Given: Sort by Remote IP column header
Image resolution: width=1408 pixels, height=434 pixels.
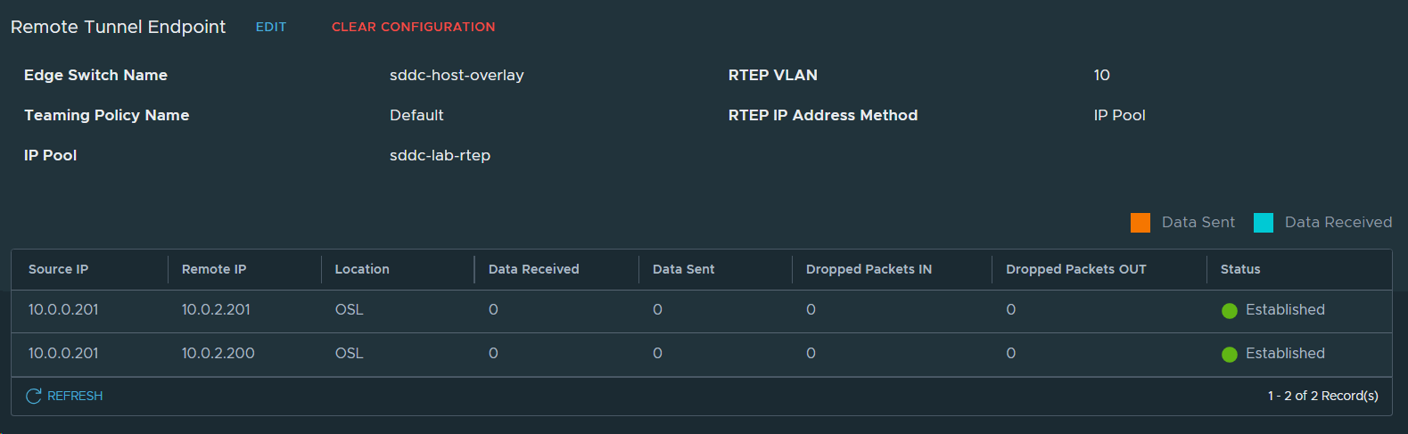Looking at the screenshot, I should (214, 269).
